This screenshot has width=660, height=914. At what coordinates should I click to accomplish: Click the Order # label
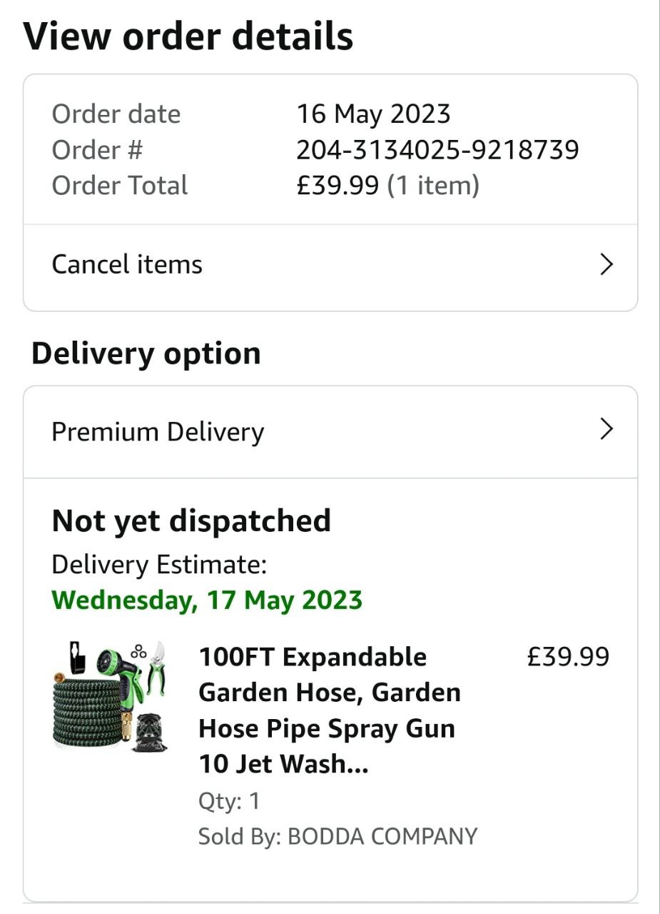click(97, 150)
